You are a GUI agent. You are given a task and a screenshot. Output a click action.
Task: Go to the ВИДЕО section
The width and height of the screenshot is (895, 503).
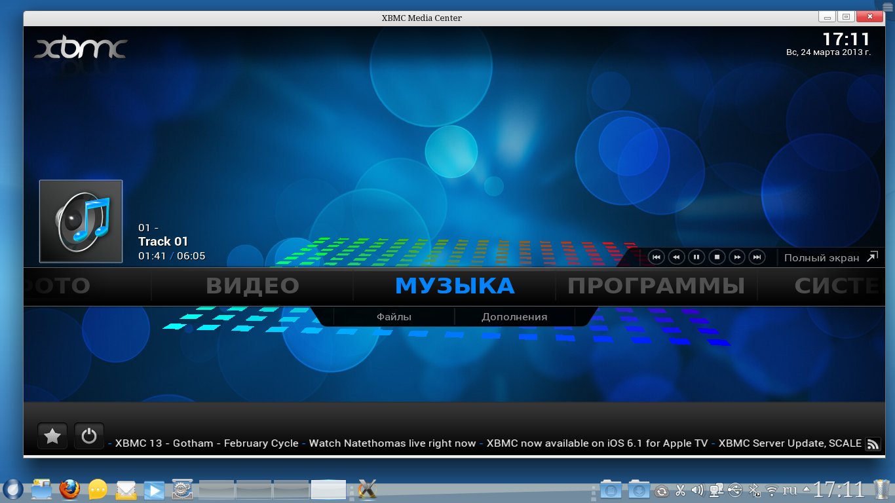252,286
